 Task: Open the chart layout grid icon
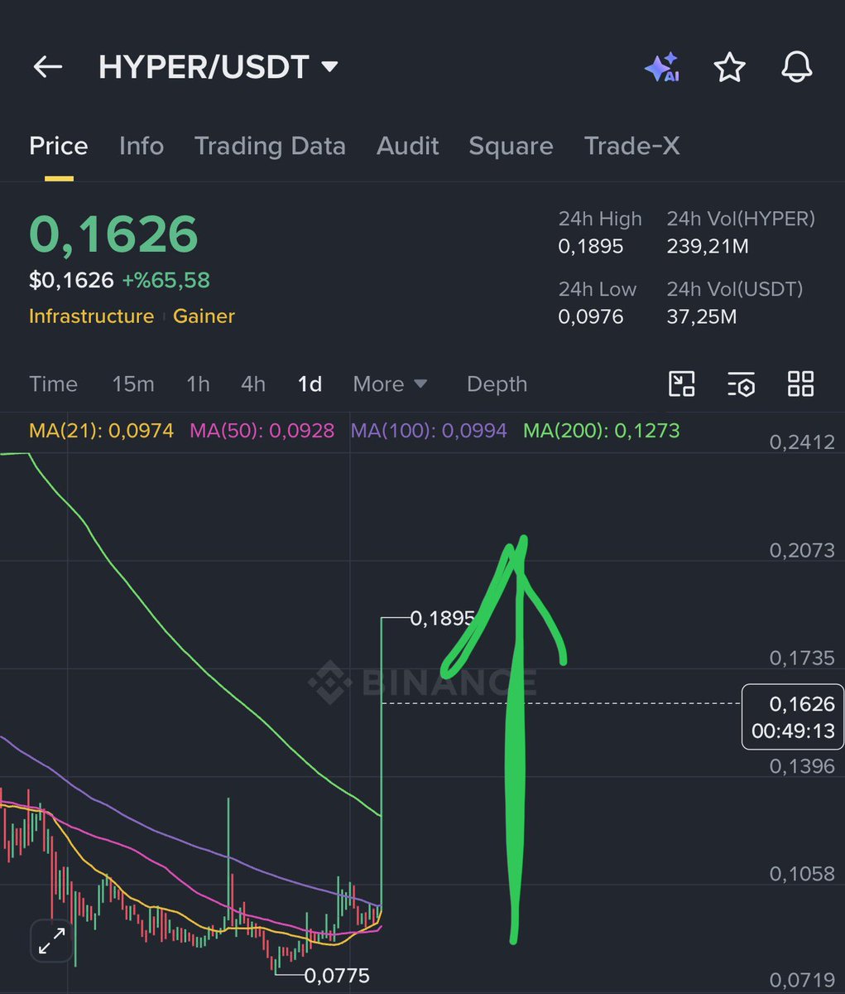800,384
